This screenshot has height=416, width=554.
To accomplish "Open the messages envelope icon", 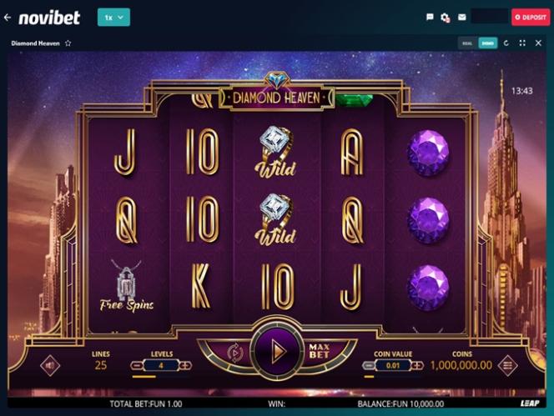I will pyautogui.click(x=461, y=17).
